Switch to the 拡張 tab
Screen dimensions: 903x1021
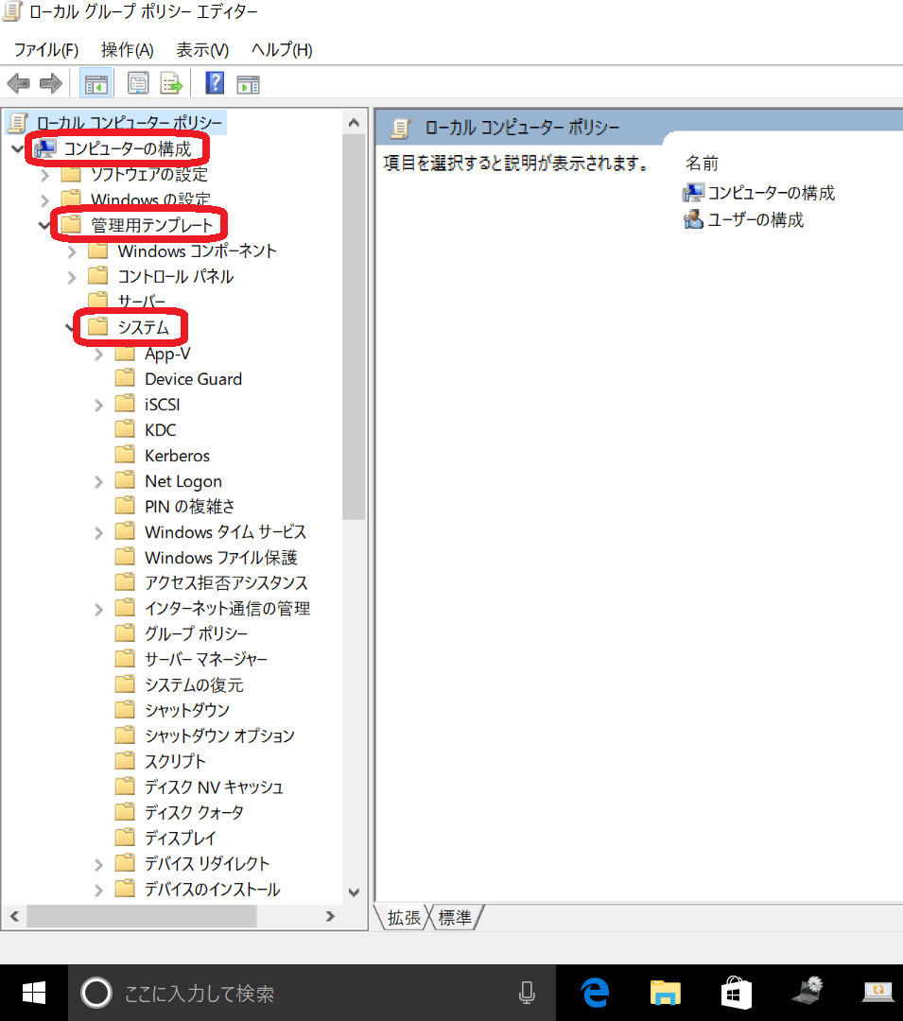click(404, 917)
